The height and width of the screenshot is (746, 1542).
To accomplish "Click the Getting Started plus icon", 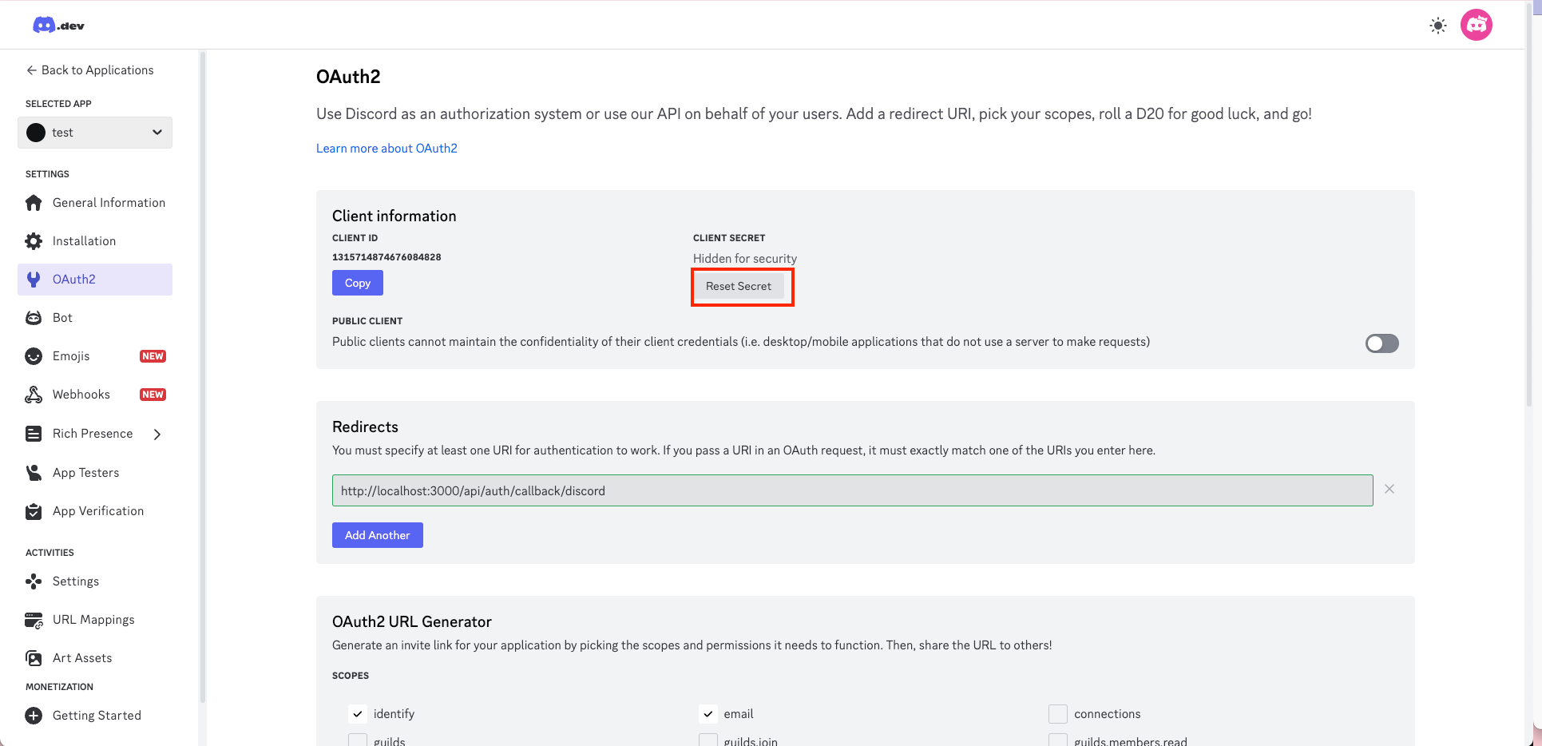I will point(34,716).
